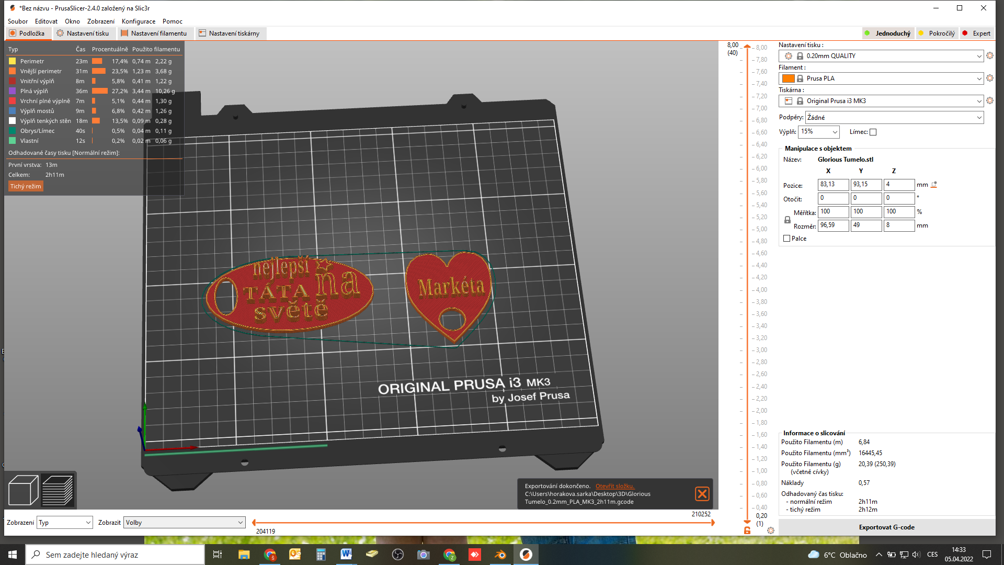Click the Windows search box
Viewport: 1004px width, 565px height.
[x=115, y=555]
